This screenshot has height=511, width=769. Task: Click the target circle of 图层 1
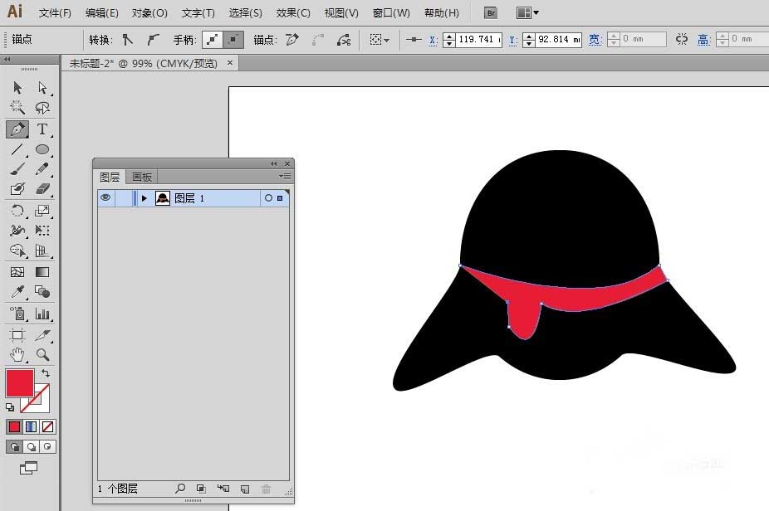[x=267, y=198]
